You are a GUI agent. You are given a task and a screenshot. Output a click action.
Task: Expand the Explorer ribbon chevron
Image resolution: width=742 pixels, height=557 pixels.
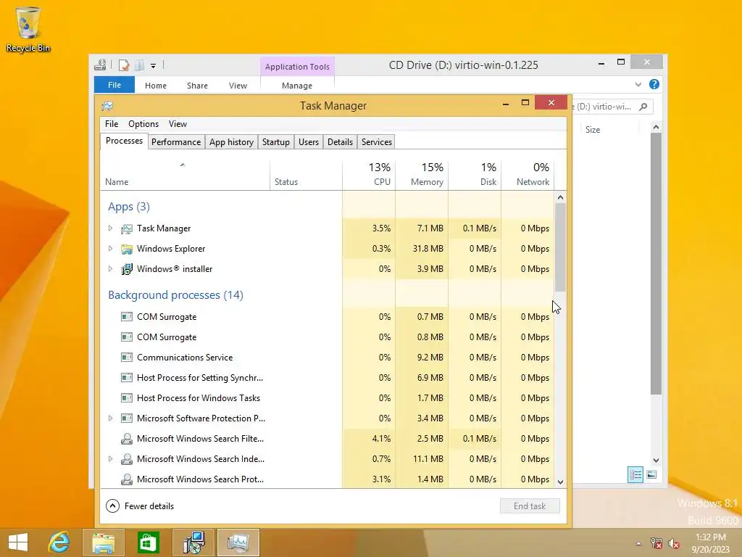(x=638, y=84)
